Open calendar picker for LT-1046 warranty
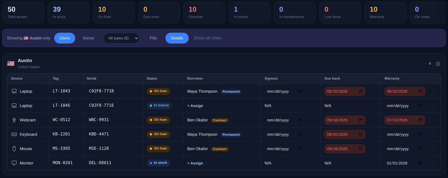The height and width of the screenshot is (178, 448). (x=420, y=106)
